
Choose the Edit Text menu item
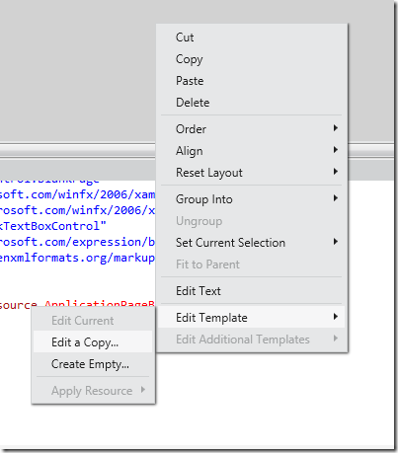pos(252,291)
